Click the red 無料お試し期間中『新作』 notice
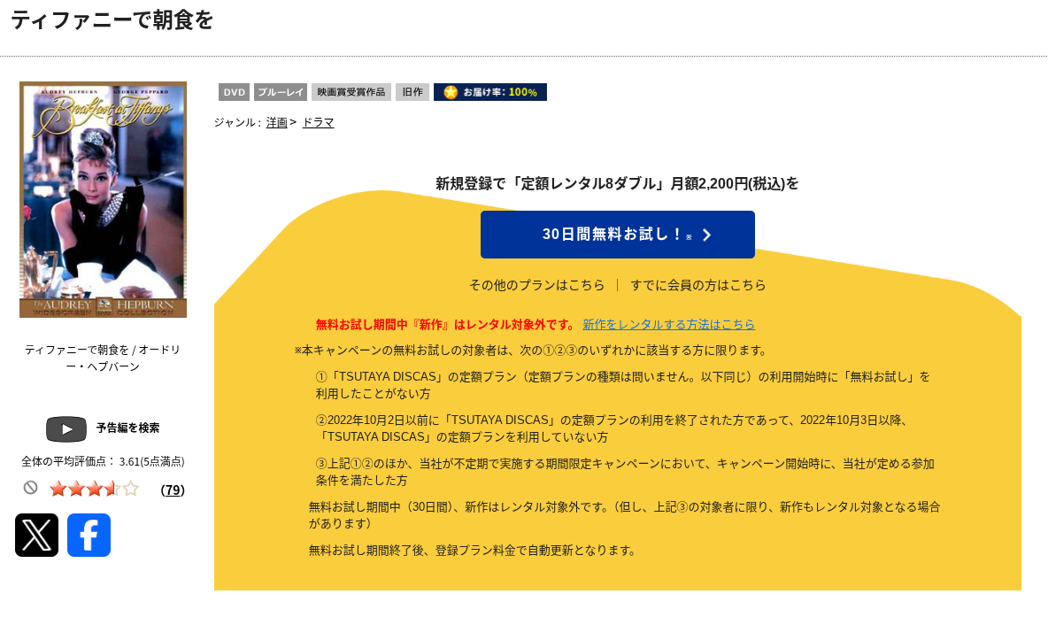Screen dimensions: 1048x617 (x=445, y=324)
